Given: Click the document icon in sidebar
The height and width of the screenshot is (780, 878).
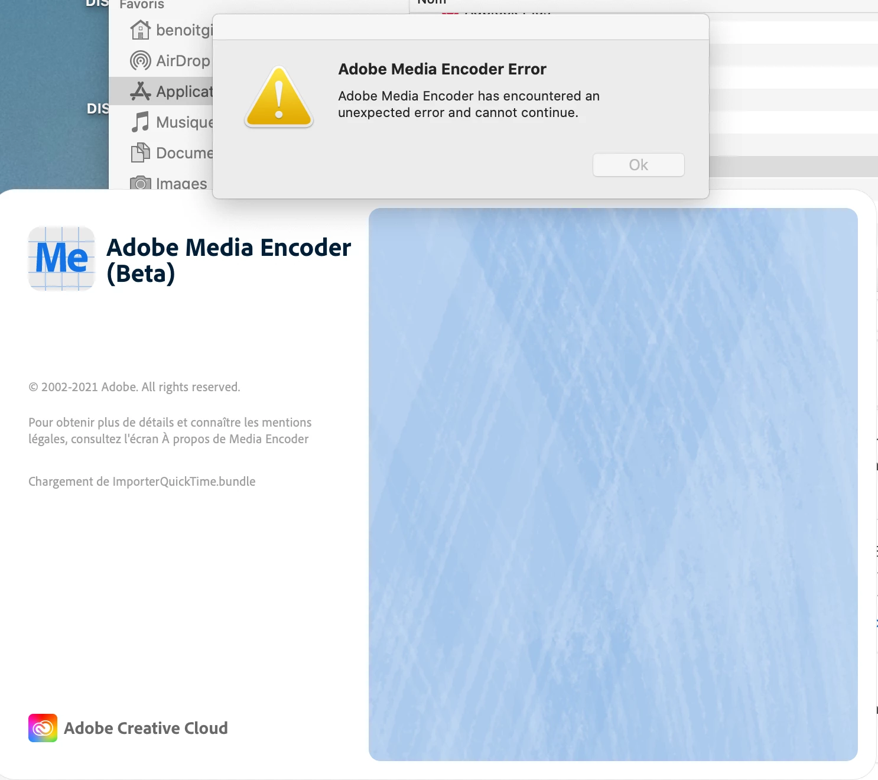Looking at the screenshot, I should point(141,152).
